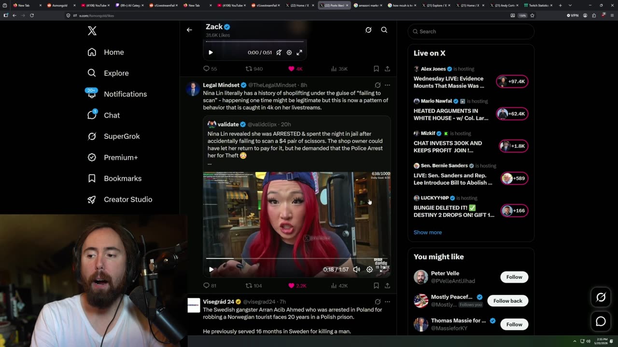Bookmark this page with star icon
This screenshot has height=347, width=618.
coord(532,15)
